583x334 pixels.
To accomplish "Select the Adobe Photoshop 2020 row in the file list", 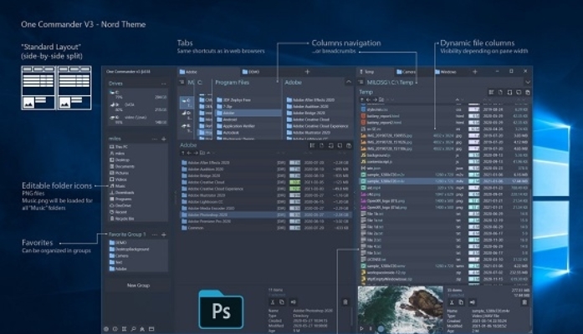I will [x=265, y=215].
